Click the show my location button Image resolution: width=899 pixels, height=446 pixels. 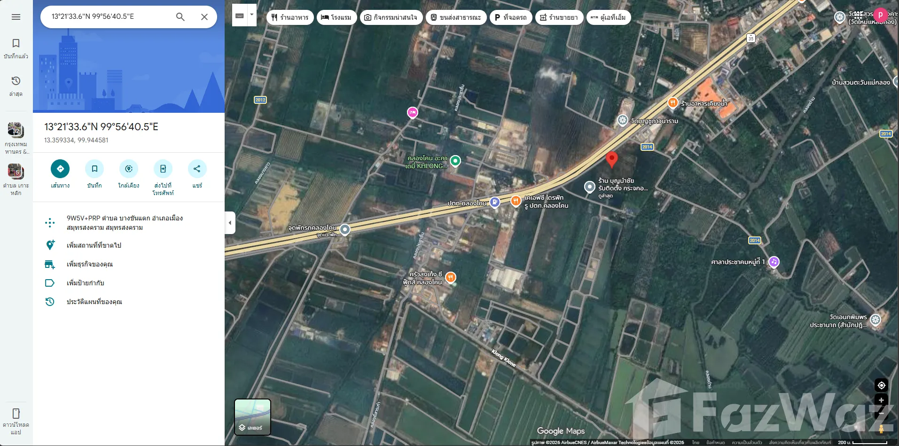tap(881, 385)
